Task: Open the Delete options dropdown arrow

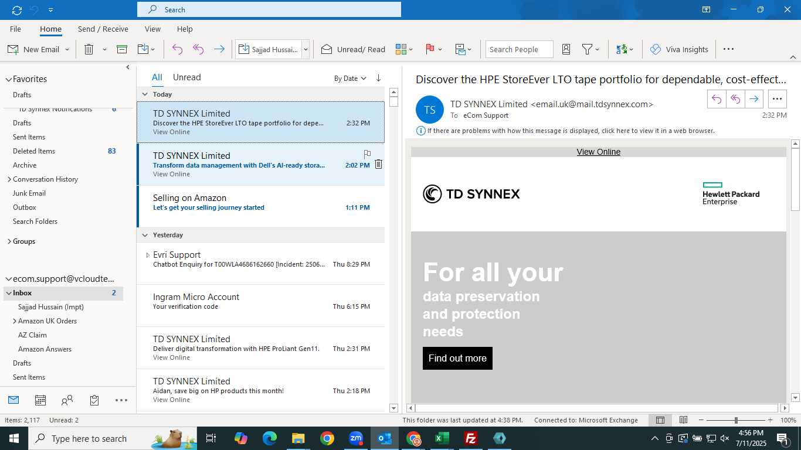Action: 104,50
